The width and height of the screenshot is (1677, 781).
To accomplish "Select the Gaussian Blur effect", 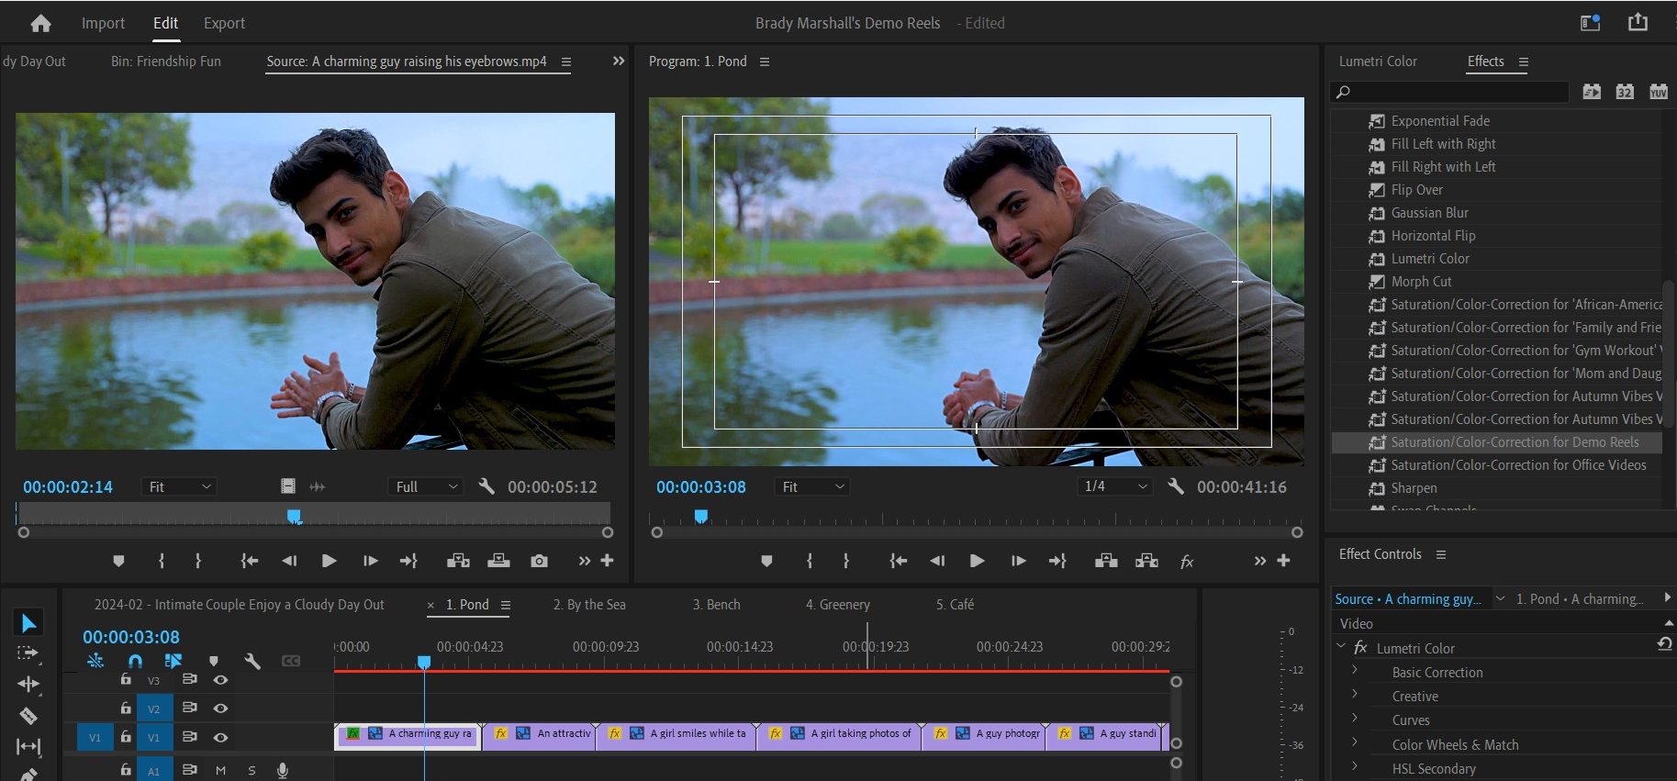I will [x=1429, y=213].
